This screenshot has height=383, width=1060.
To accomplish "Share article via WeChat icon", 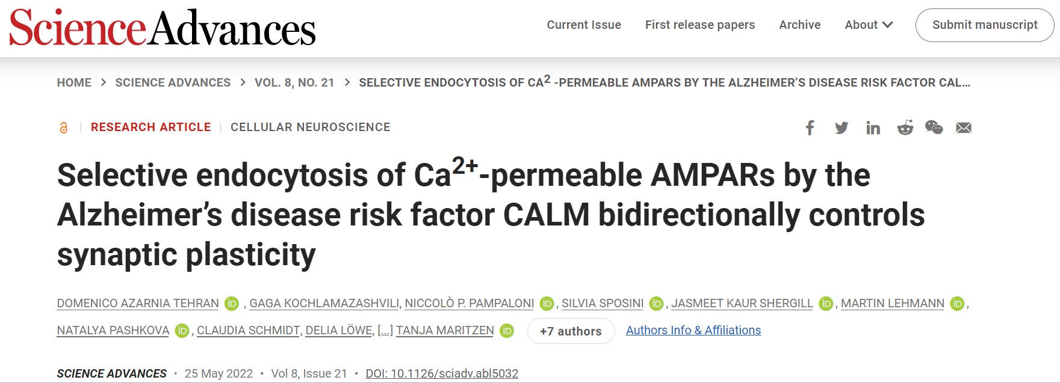I will (934, 127).
